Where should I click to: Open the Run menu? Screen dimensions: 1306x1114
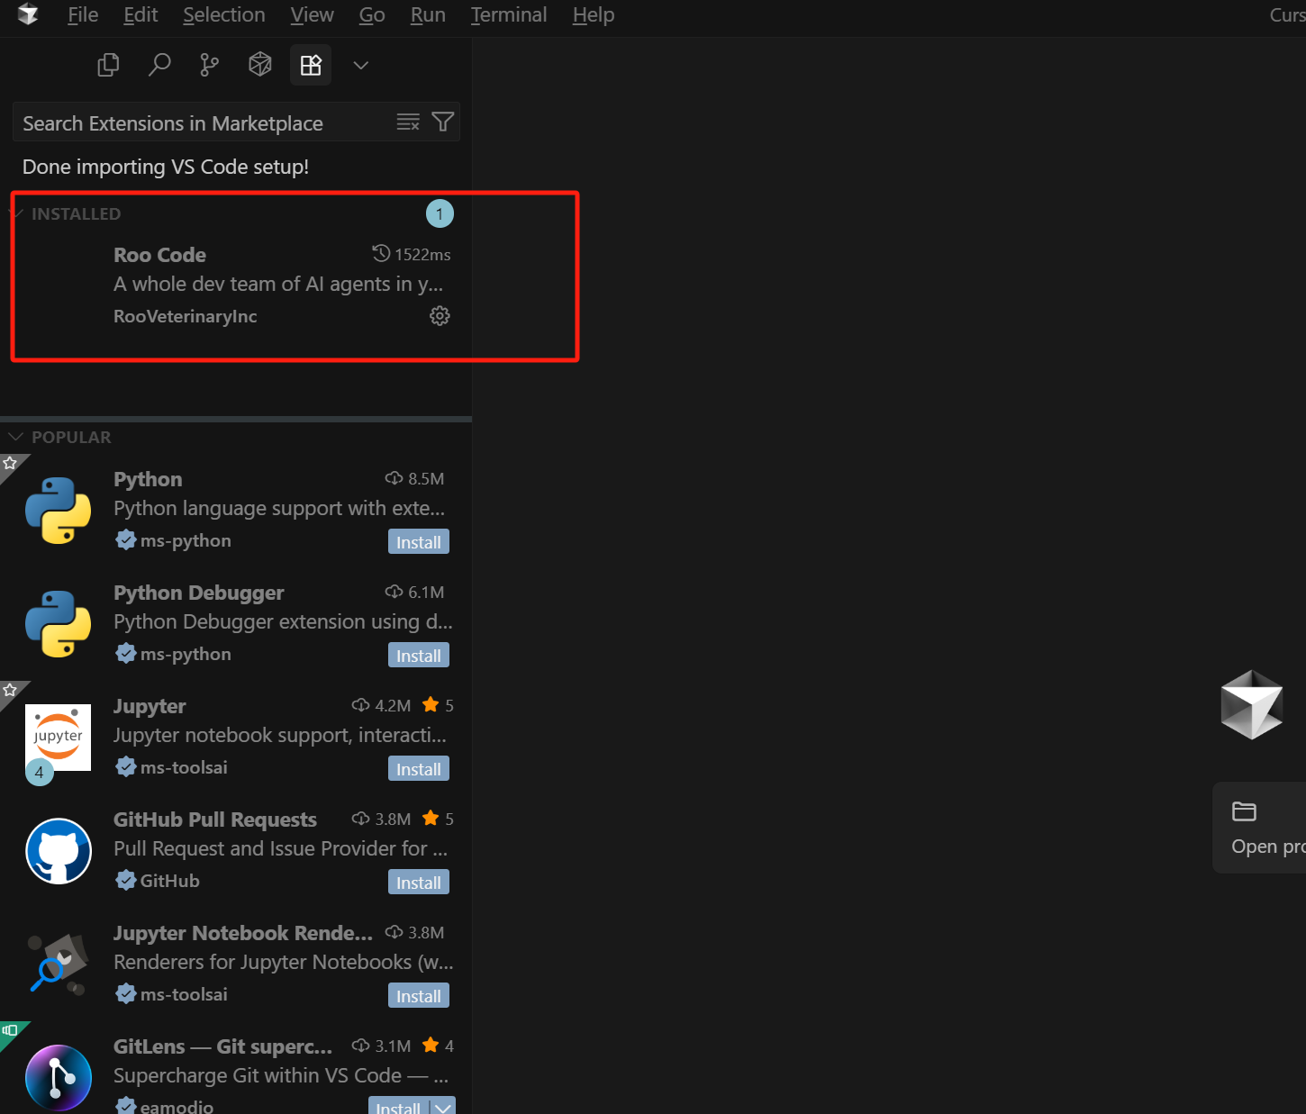tap(428, 14)
